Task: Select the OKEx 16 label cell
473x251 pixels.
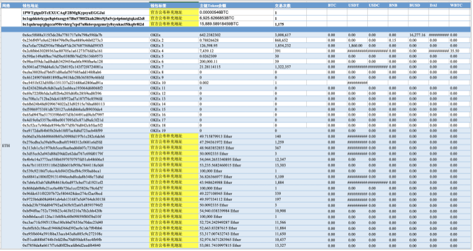Action: coord(158,115)
